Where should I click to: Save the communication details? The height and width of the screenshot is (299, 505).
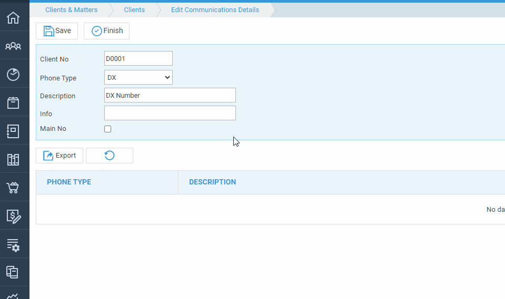pos(57,31)
